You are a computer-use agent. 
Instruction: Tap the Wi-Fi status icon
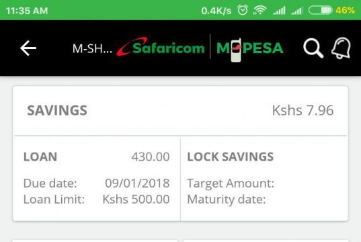click(259, 10)
